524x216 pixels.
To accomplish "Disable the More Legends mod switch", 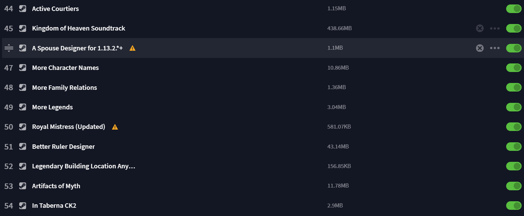I will [x=514, y=107].
